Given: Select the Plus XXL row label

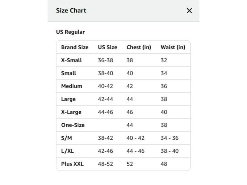Looking at the screenshot, I should point(72,164).
